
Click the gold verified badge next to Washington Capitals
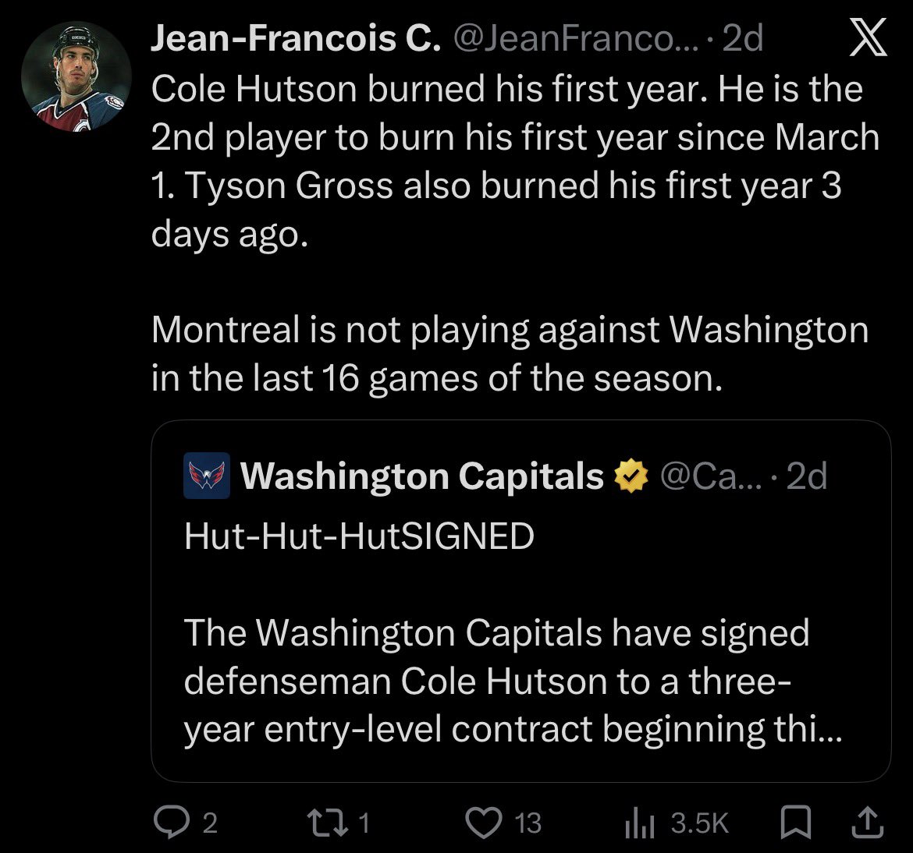pos(632,476)
